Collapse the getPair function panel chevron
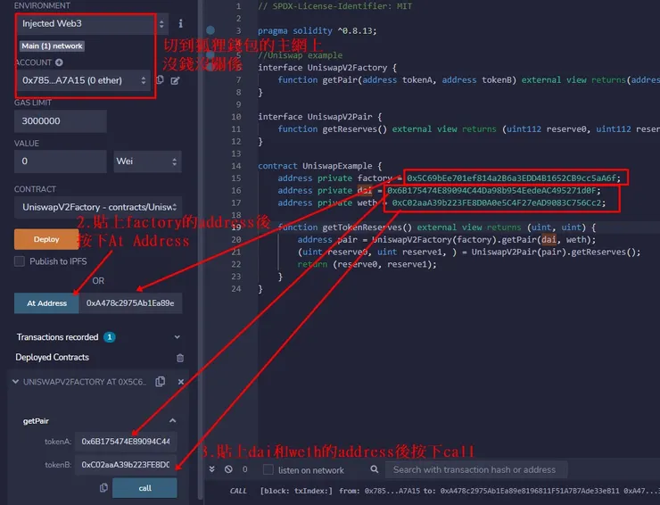 point(172,421)
